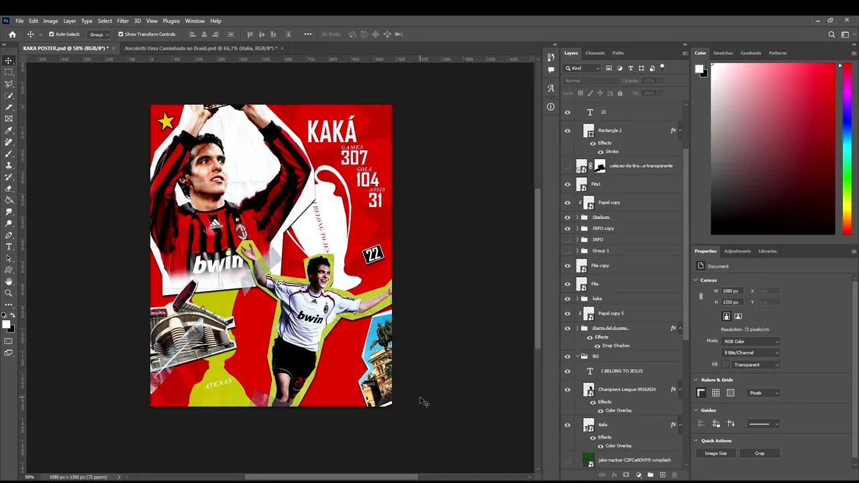859x483 pixels.
Task: Switch to the Adjustments tab
Action: pos(737,251)
